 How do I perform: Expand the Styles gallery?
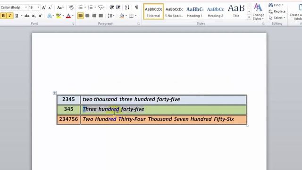(x=249, y=18)
